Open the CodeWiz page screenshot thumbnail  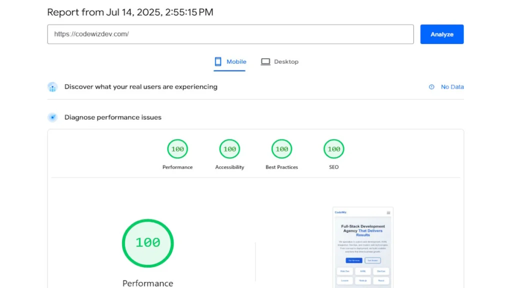click(x=363, y=247)
